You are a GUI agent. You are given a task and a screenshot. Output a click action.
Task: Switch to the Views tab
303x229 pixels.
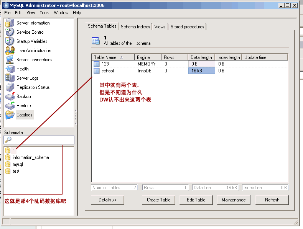click(x=160, y=27)
